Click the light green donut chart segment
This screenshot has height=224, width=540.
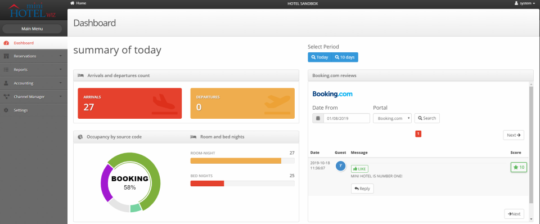136,208
